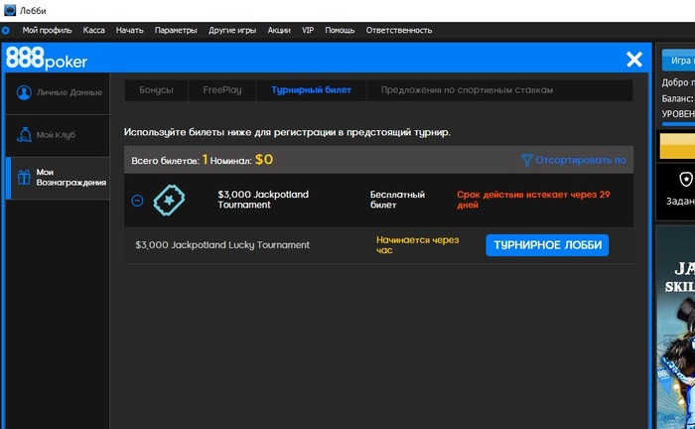Click the ТУРНИРНОЕ ЛОББИ button
Image resolution: width=695 pixels, height=429 pixels.
547,245
